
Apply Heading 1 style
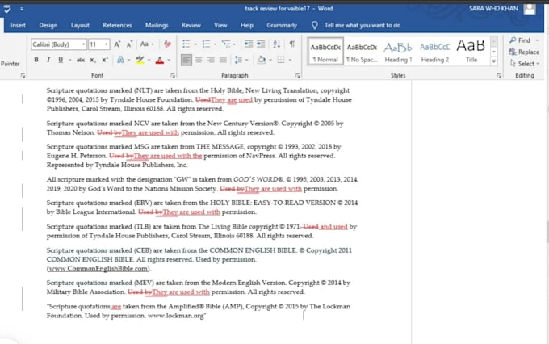(x=399, y=51)
